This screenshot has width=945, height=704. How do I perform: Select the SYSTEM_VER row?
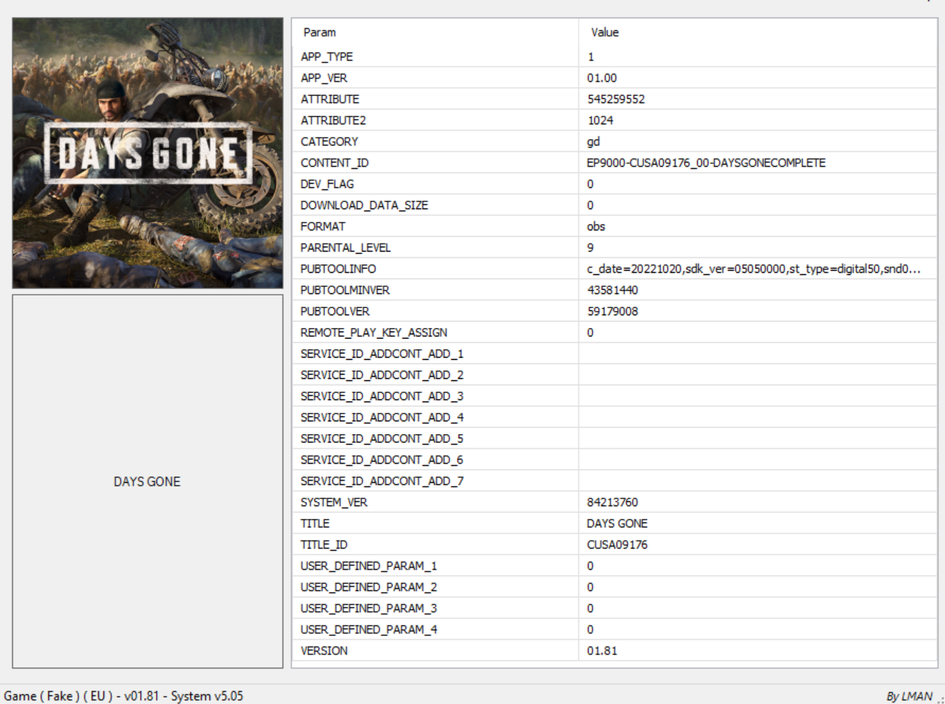click(x=334, y=502)
